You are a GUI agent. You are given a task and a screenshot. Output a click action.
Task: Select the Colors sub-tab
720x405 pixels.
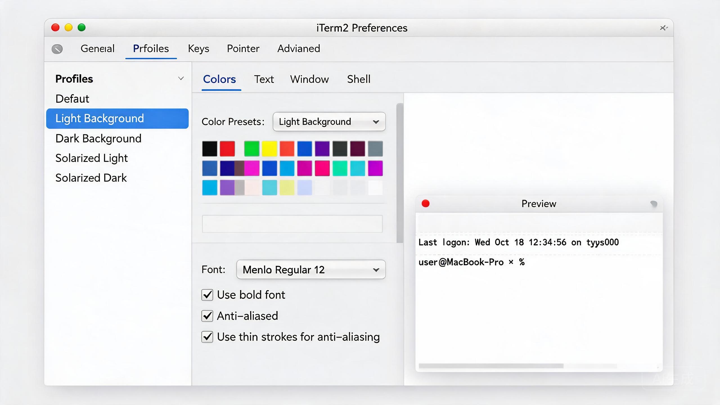point(219,79)
